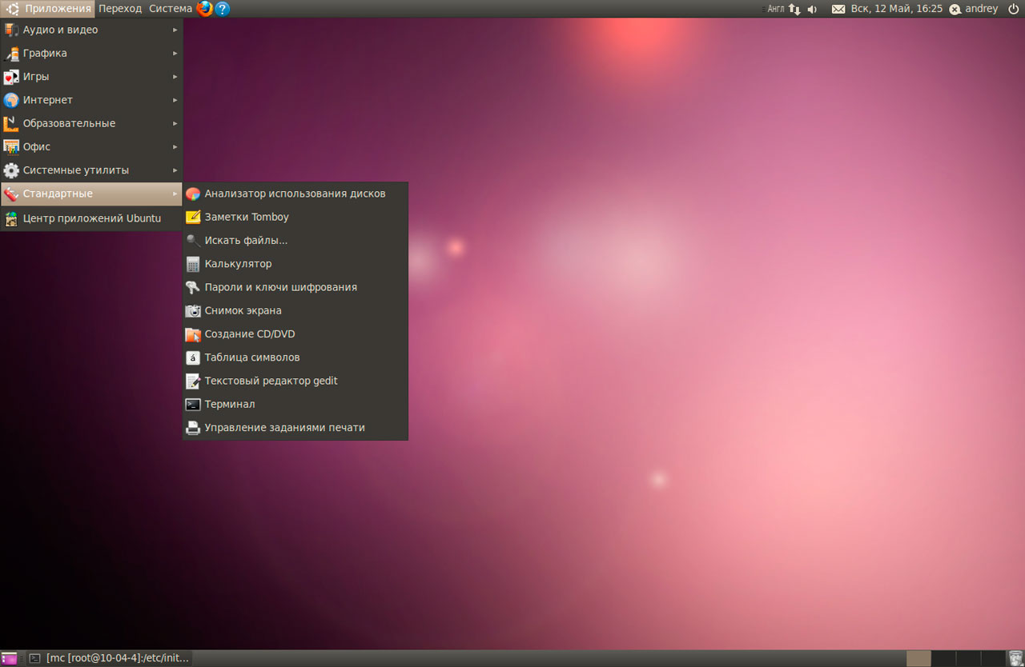
Task: Click the date and time clock
Action: click(x=896, y=9)
